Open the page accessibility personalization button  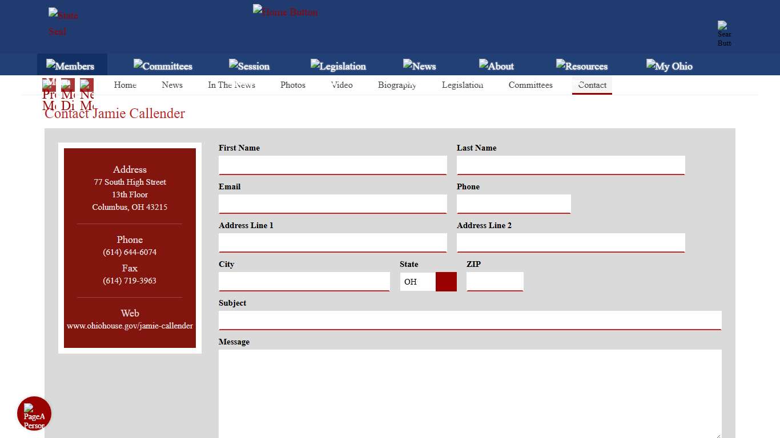point(34,413)
